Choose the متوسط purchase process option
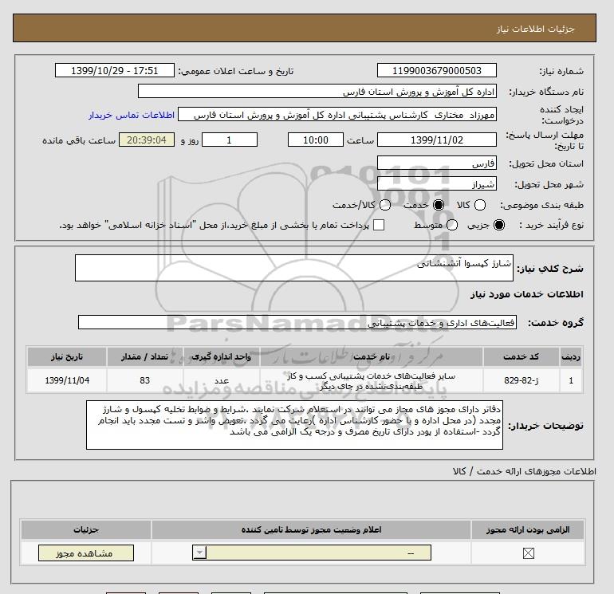 click(452, 225)
